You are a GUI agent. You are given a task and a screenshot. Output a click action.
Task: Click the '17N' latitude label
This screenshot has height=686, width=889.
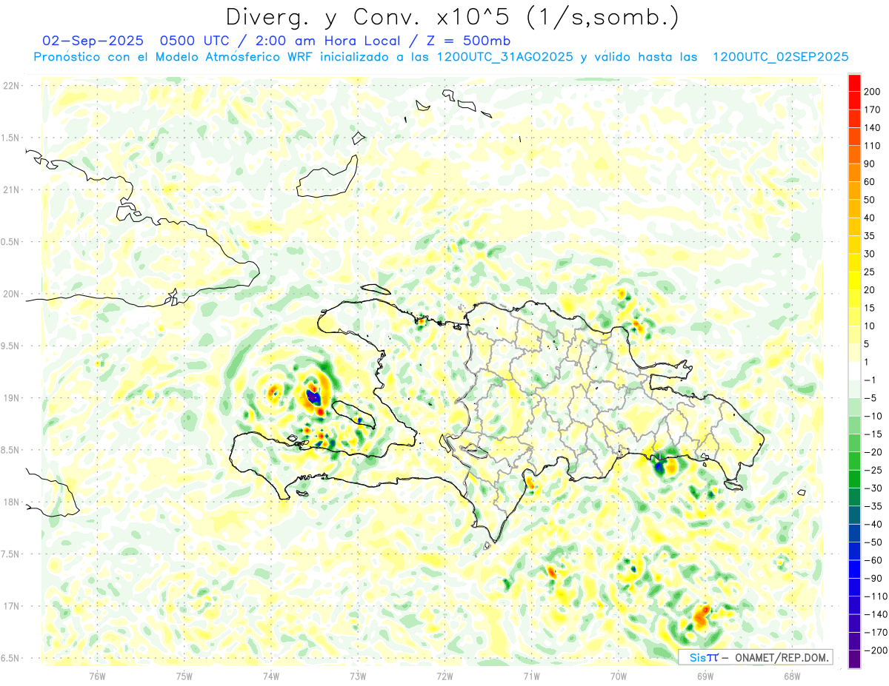tap(11, 606)
